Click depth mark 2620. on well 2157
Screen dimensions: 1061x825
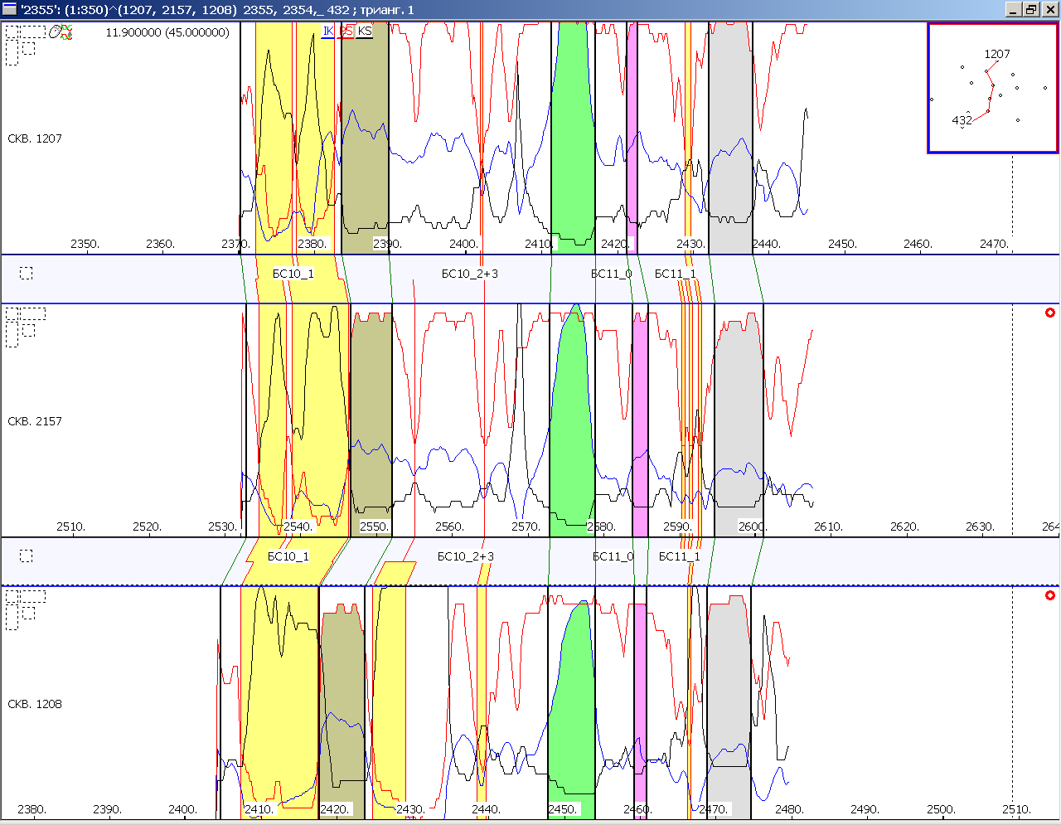(904, 527)
